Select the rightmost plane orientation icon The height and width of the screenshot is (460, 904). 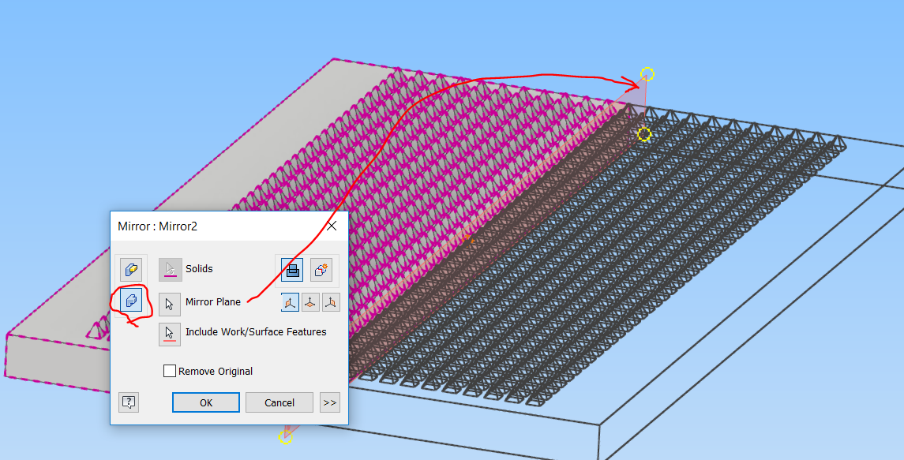point(330,301)
